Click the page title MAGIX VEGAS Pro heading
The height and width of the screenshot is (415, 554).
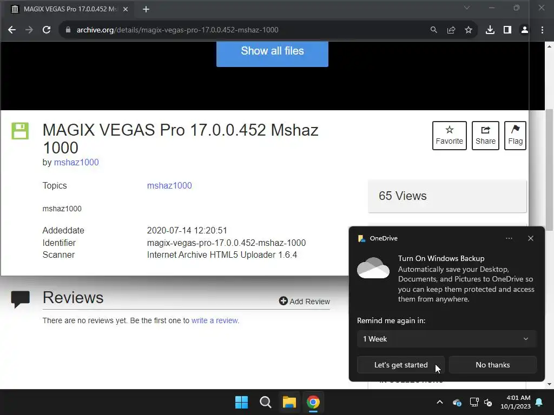(x=180, y=139)
